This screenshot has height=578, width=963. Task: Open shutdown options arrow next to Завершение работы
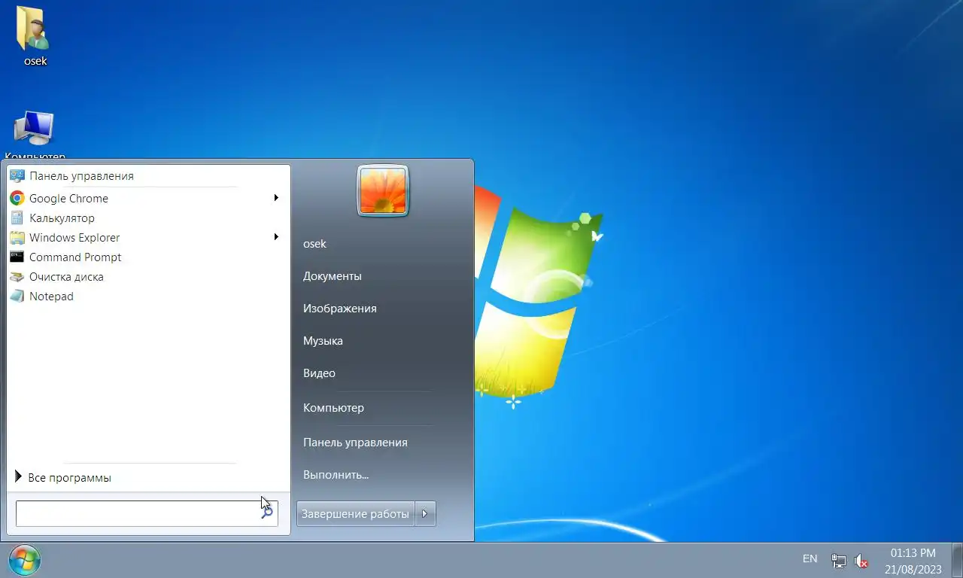[x=425, y=514]
